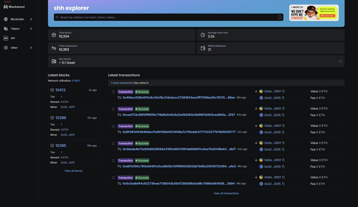The height and width of the screenshot is (207, 358).
Task: View all blocks
Action: pyautogui.click(x=73, y=171)
